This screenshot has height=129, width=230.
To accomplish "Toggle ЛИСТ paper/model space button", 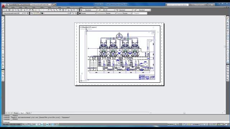I will pos(170,124).
